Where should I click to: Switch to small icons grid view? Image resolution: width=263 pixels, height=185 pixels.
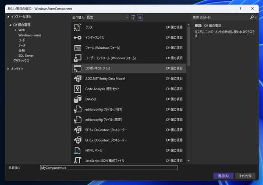(133, 17)
